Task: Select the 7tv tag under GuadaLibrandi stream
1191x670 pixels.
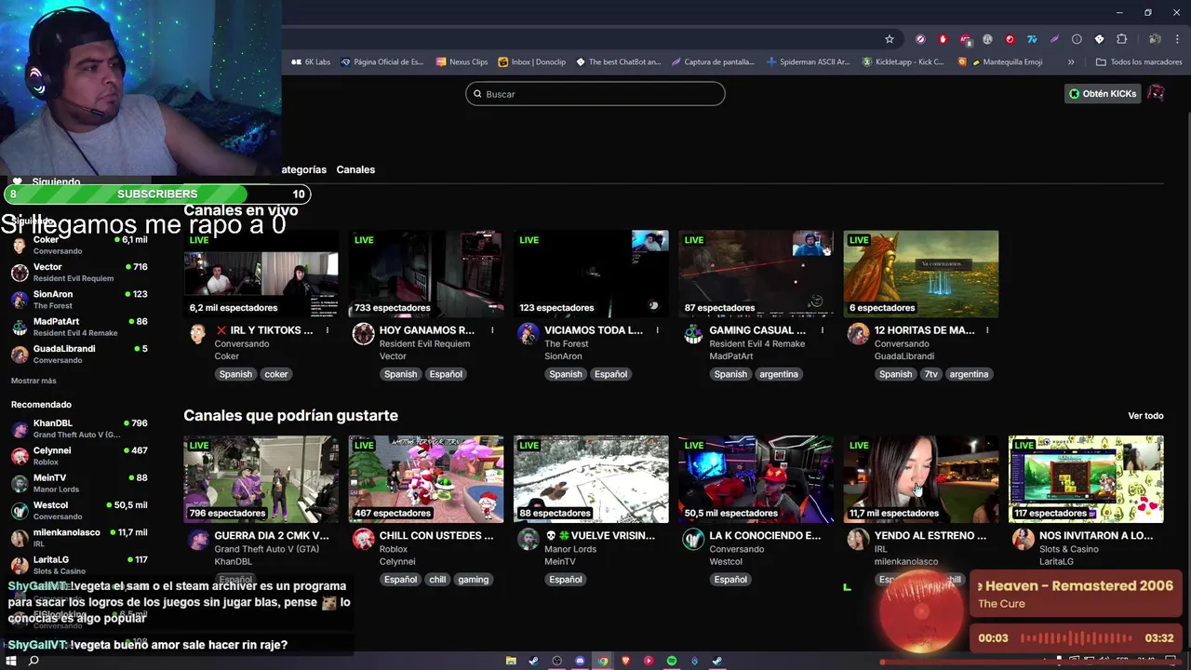Action: click(x=930, y=374)
